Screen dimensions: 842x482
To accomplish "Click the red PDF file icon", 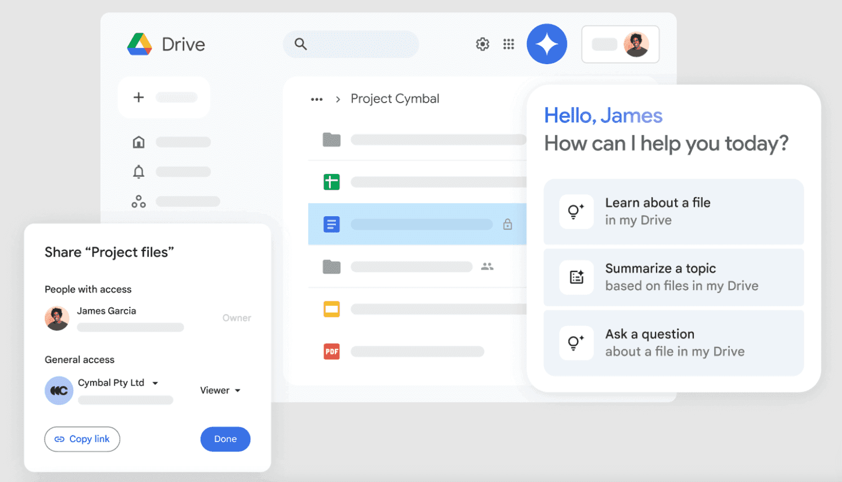I will tap(331, 351).
